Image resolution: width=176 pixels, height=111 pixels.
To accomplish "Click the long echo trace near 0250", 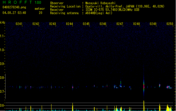I will pos(169,87).
